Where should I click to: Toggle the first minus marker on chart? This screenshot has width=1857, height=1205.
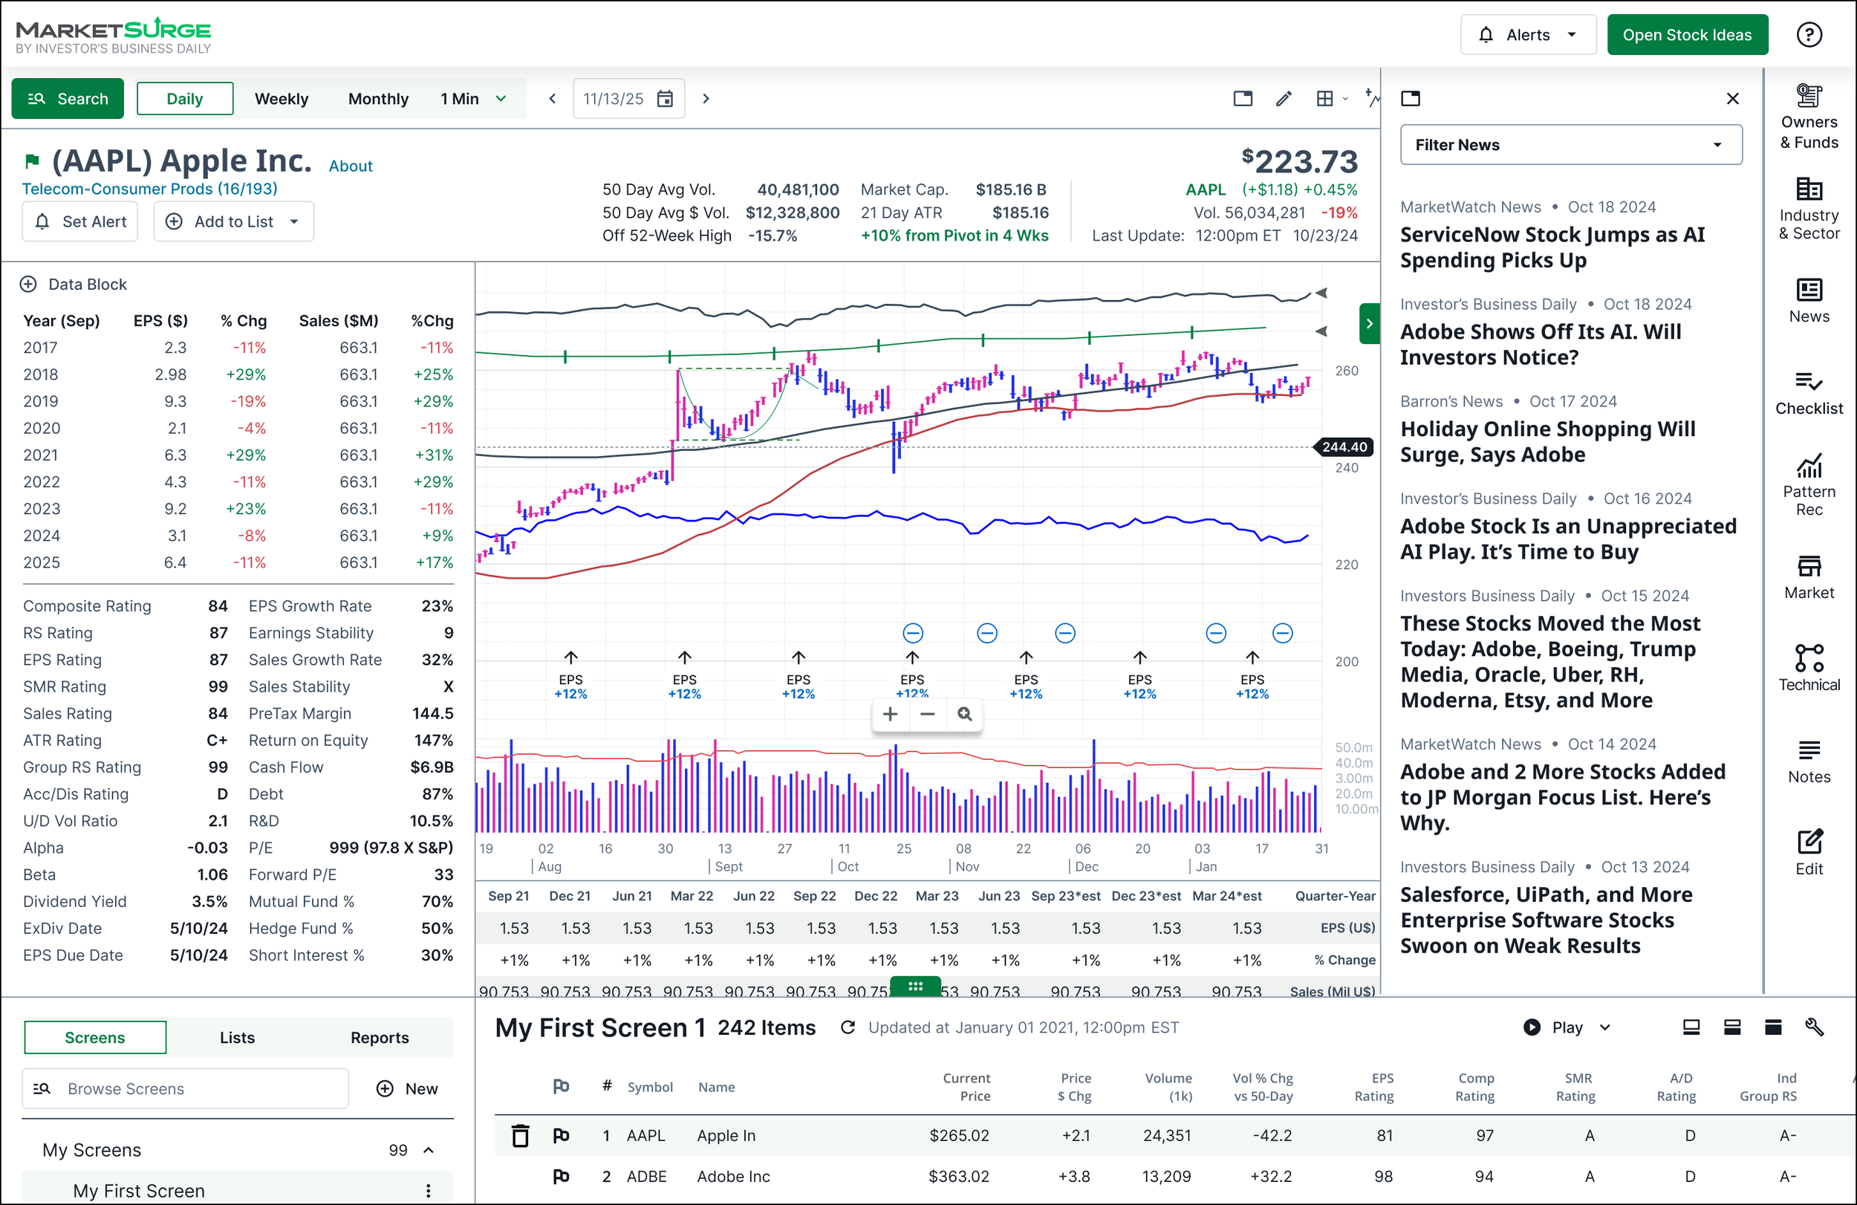[x=912, y=632]
